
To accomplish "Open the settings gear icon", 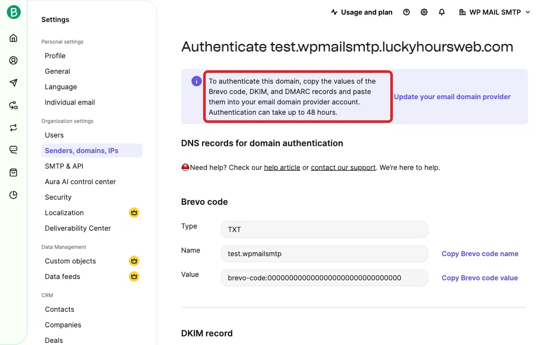I will tap(424, 12).
